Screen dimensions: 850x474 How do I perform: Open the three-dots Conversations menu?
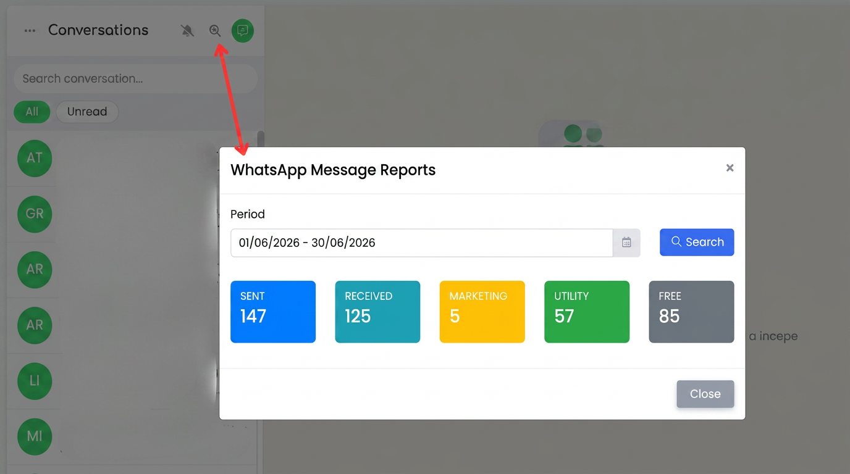(x=30, y=31)
